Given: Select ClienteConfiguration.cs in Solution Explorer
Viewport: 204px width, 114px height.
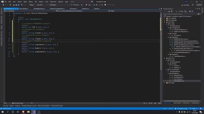Looking at the screenshot, I should click(x=181, y=30).
